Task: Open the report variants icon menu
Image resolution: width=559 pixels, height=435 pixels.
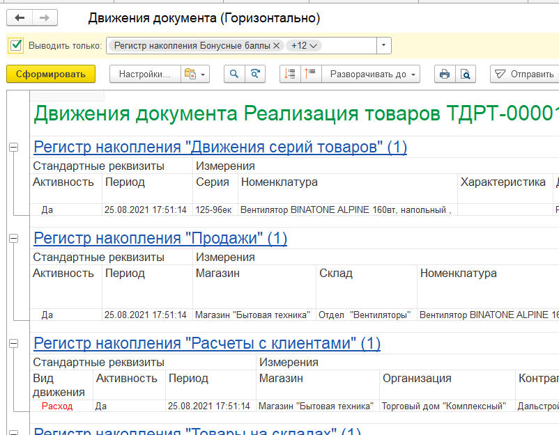Action: pos(195,74)
